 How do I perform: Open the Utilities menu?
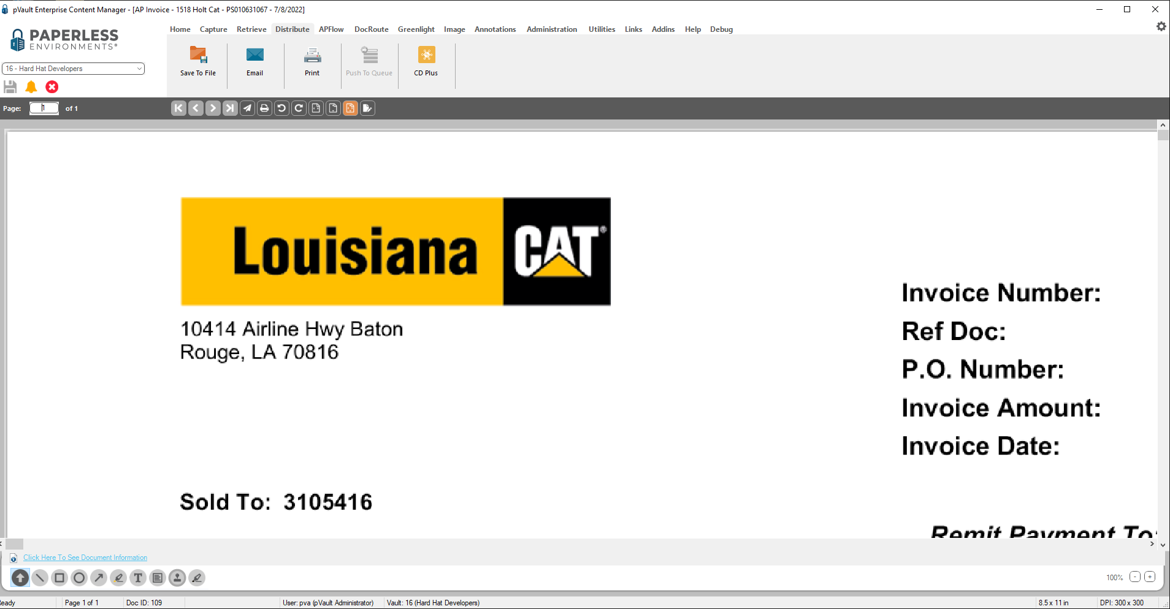(x=602, y=29)
